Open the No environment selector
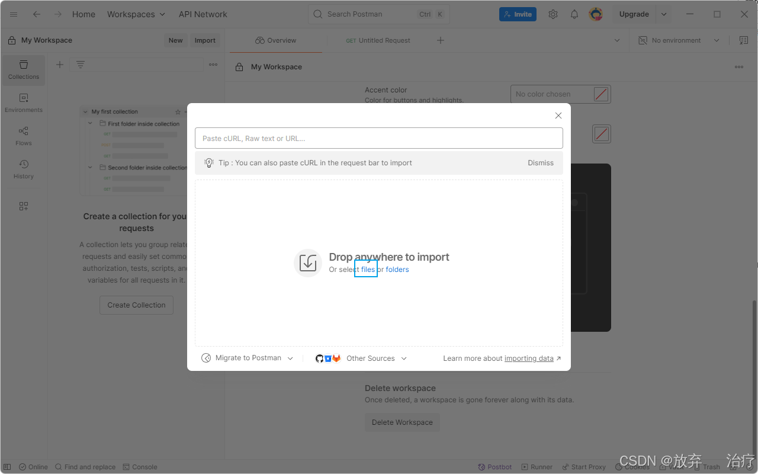Viewport: 758px width, 474px height. [x=679, y=40]
